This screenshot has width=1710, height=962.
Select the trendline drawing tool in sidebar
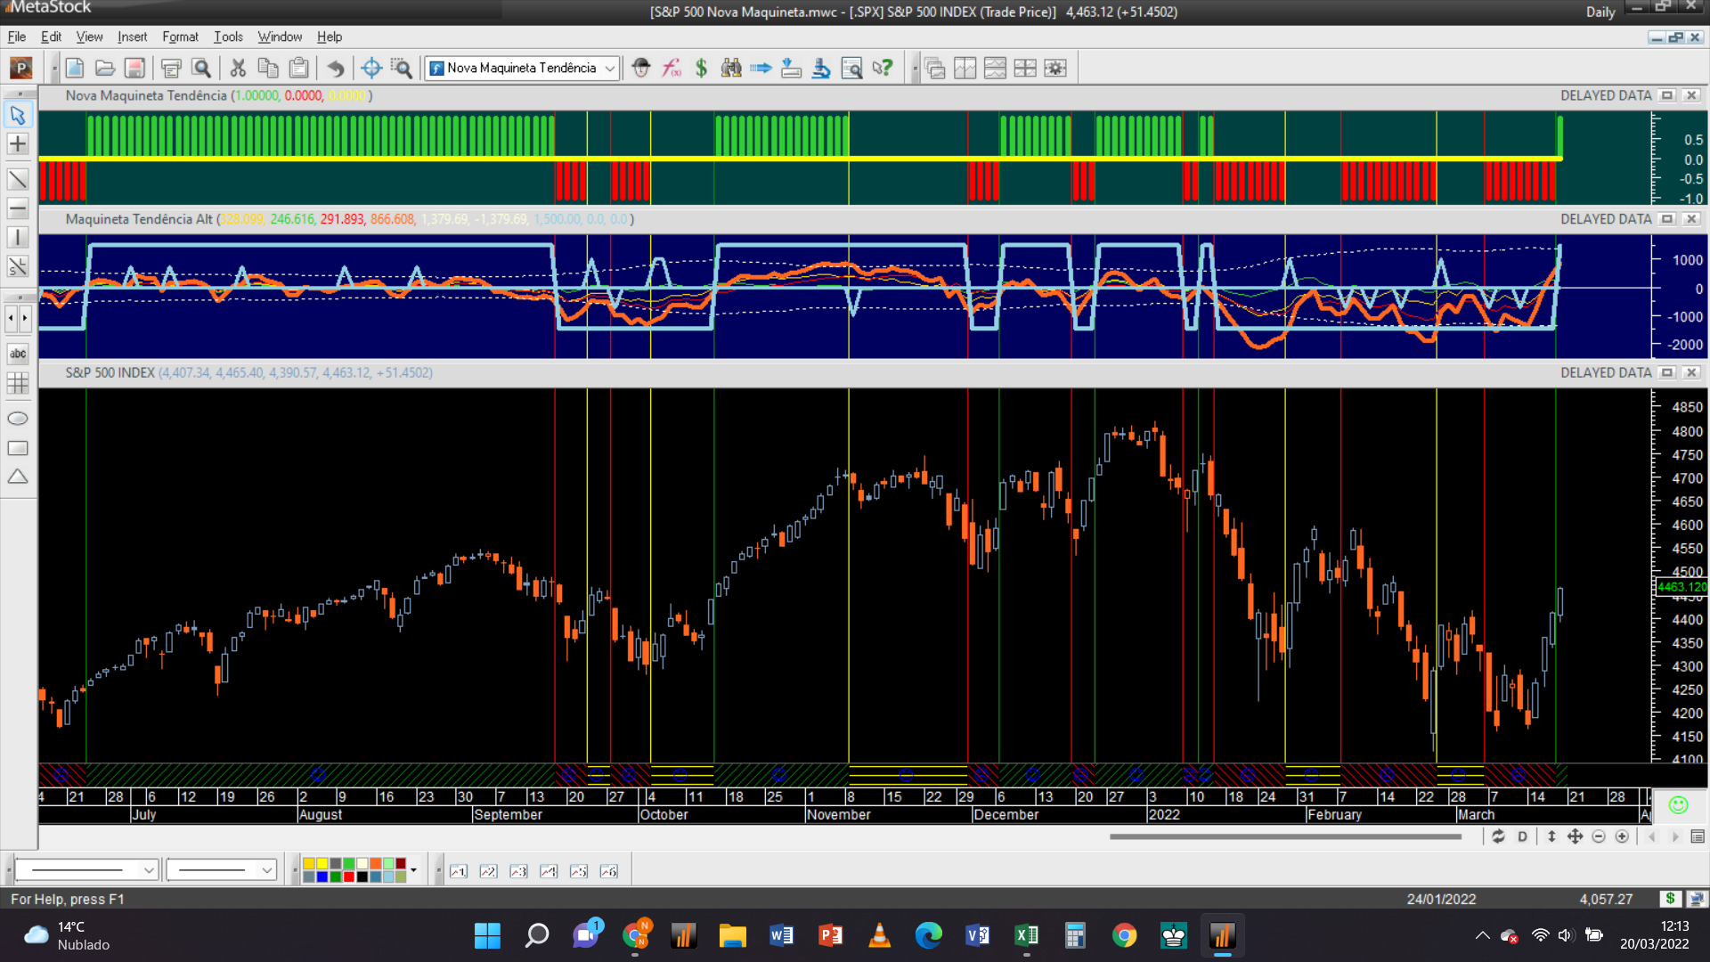click(x=18, y=180)
